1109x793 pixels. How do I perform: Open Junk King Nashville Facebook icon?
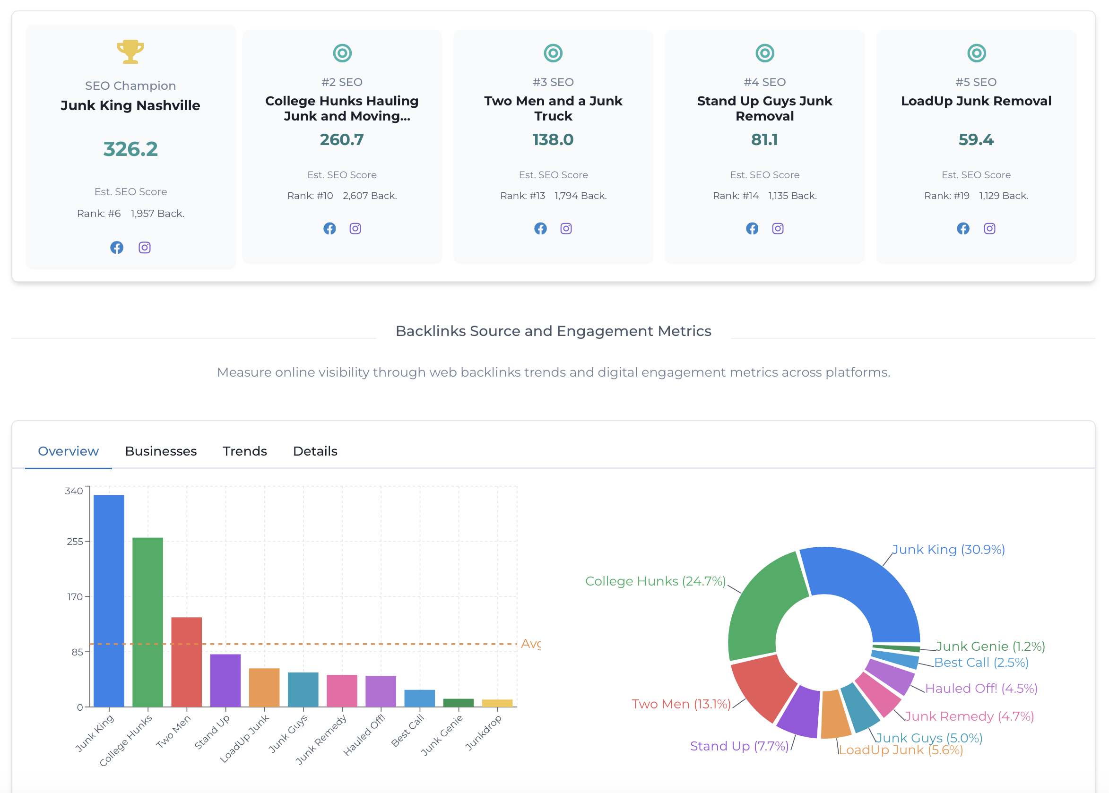click(117, 248)
